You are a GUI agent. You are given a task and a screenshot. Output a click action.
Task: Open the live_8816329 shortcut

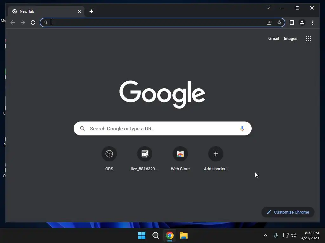point(145,154)
